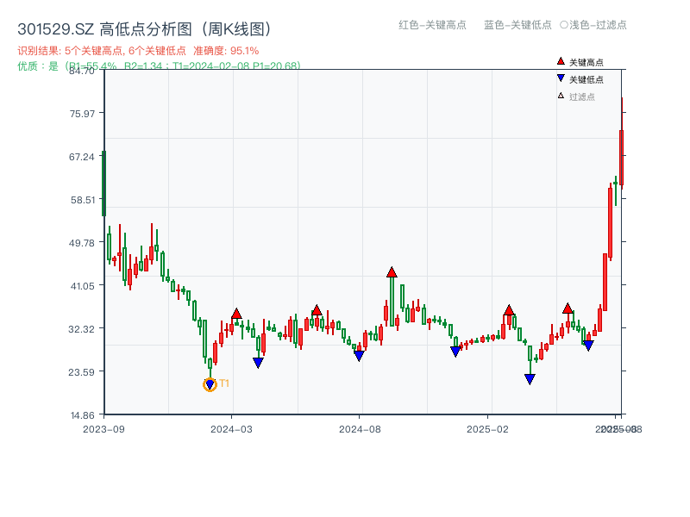Viewport: 690px width, 517px height.
Task: Select the 2024-03 axis label
Action: click(232, 427)
